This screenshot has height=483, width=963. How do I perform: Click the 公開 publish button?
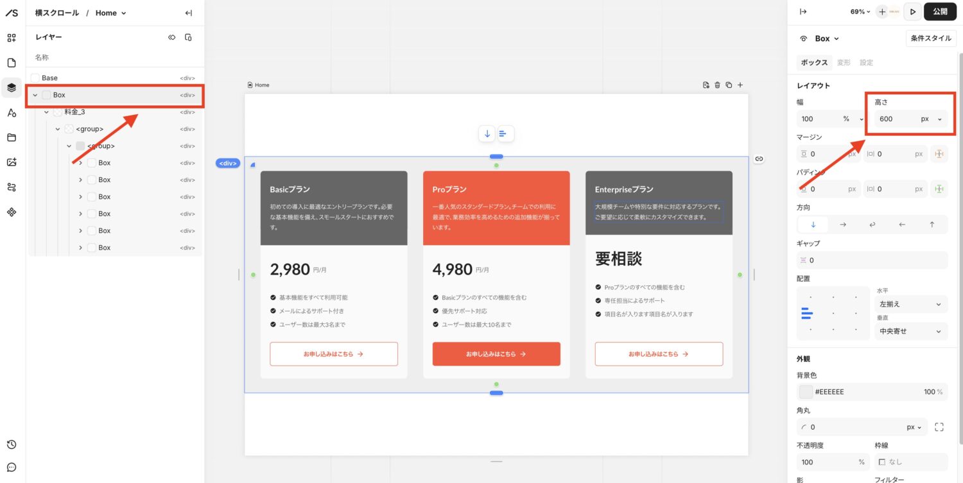click(940, 12)
